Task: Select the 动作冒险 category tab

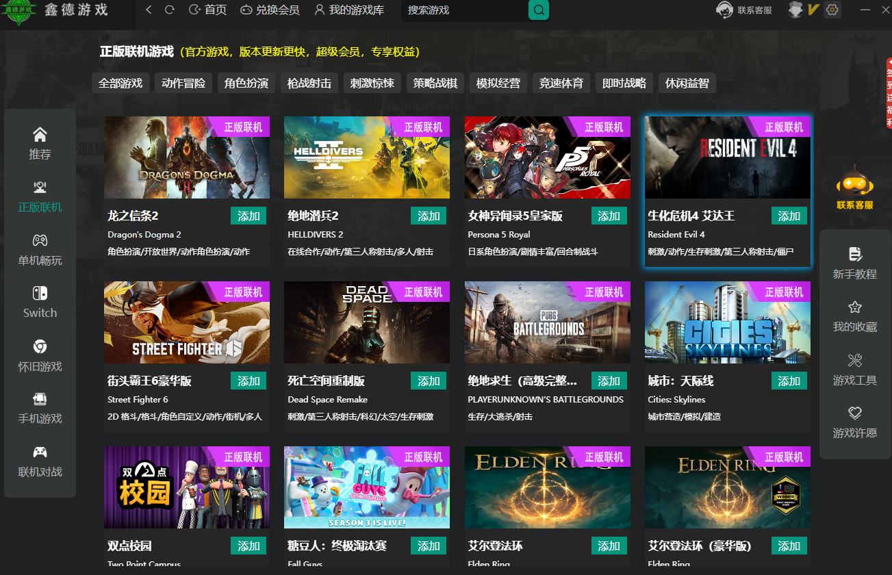Action: pos(183,83)
